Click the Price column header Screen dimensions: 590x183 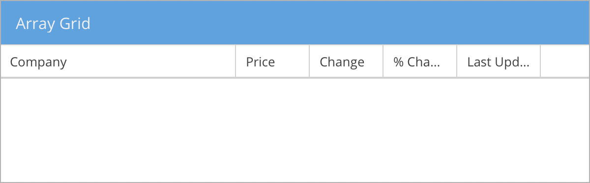(x=273, y=61)
